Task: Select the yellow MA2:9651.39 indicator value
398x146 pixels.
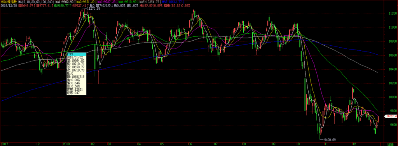Action: click(86, 2)
